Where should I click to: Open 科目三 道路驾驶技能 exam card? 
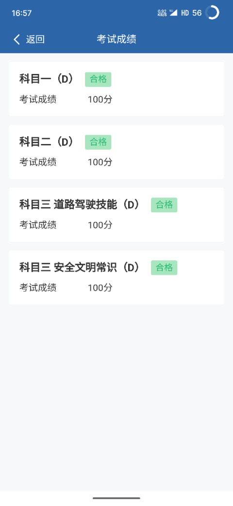tap(116, 215)
